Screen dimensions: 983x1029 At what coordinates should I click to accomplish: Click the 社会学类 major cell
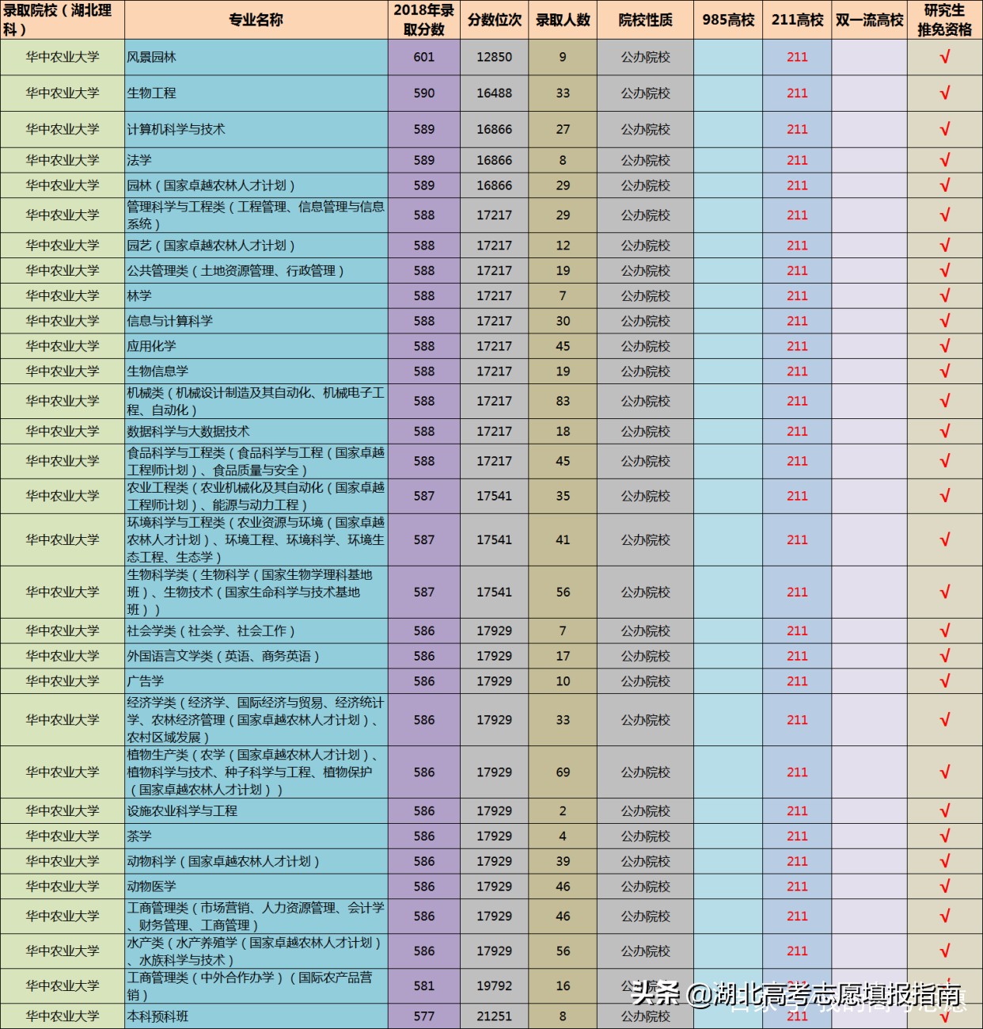pyautogui.click(x=256, y=631)
